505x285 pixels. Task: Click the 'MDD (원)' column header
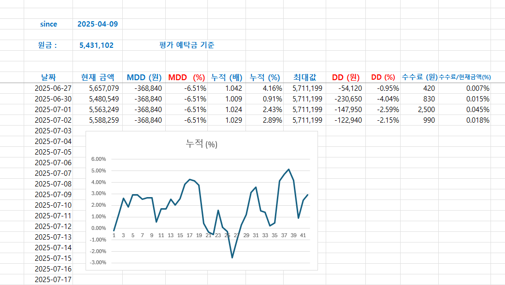144,77
